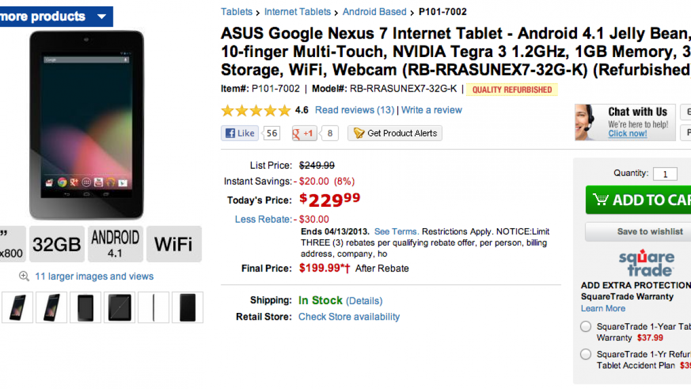Click the five-star rating icons
Viewport: 691px width, 389px height.
[256, 110]
